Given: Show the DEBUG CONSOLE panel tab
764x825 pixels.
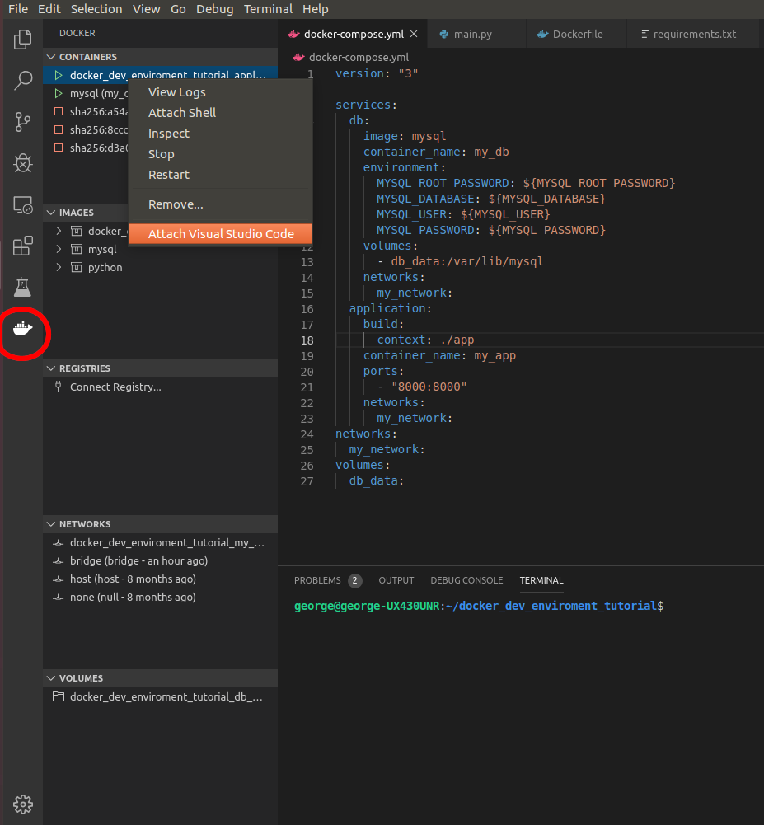Looking at the screenshot, I should pos(466,580).
